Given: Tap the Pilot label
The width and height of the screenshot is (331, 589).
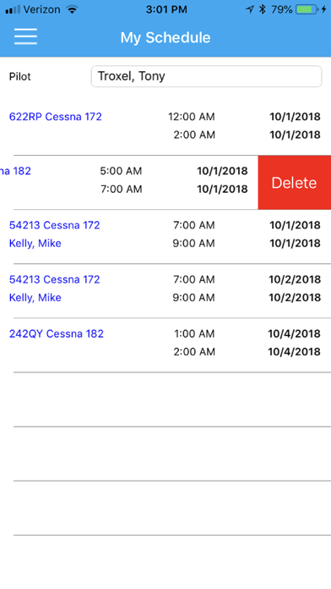Looking at the screenshot, I should click(20, 77).
